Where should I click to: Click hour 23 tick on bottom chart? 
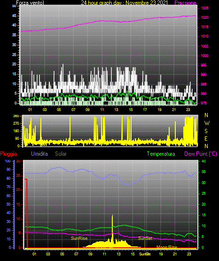(189, 254)
